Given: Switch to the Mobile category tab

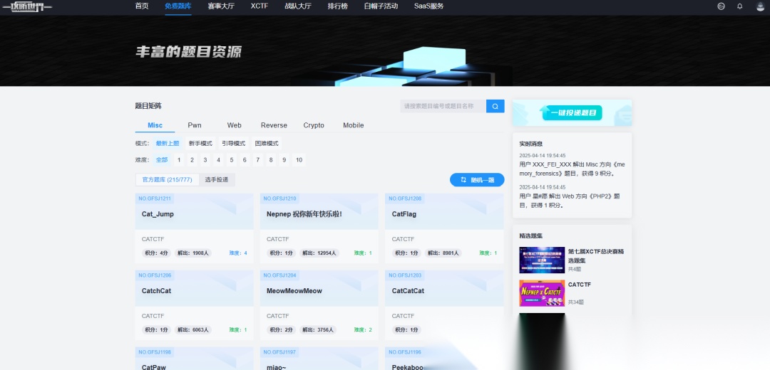Looking at the screenshot, I should pos(354,125).
